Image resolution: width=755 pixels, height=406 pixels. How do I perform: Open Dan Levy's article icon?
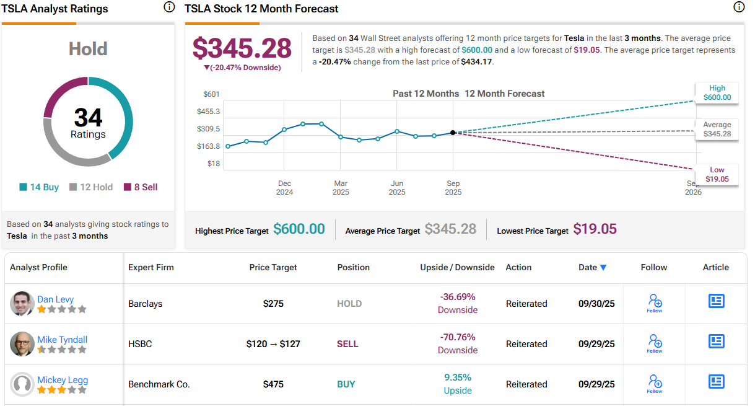point(716,301)
